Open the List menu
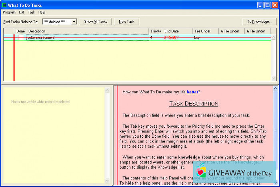 click(x=22, y=12)
